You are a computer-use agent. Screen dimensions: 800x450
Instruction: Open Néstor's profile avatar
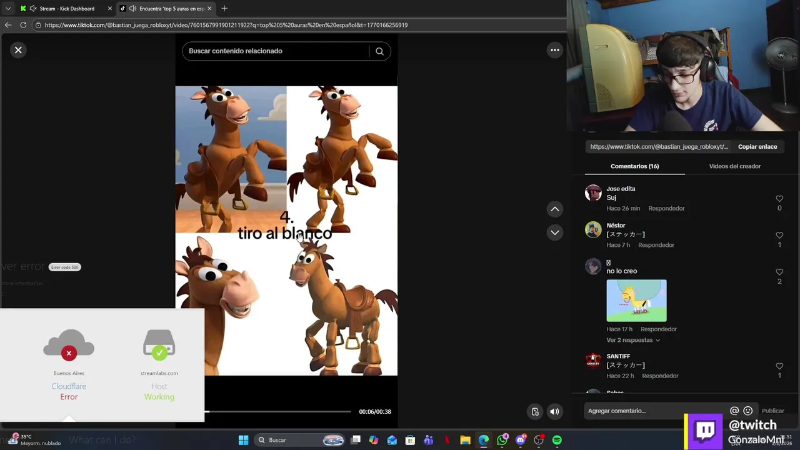tap(593, 229)
